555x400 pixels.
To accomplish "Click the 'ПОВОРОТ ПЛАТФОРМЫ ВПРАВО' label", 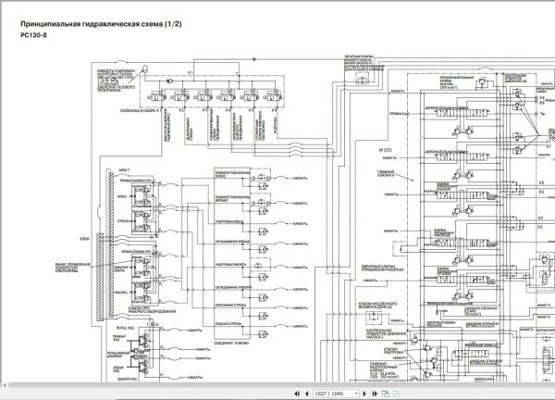I will click(232, 198).
